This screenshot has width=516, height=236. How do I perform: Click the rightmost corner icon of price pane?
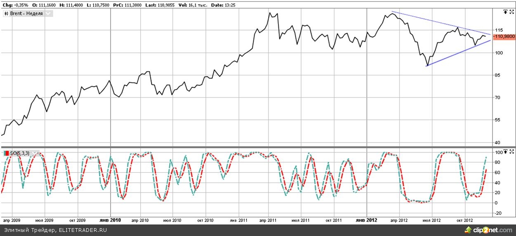(512, 12)
